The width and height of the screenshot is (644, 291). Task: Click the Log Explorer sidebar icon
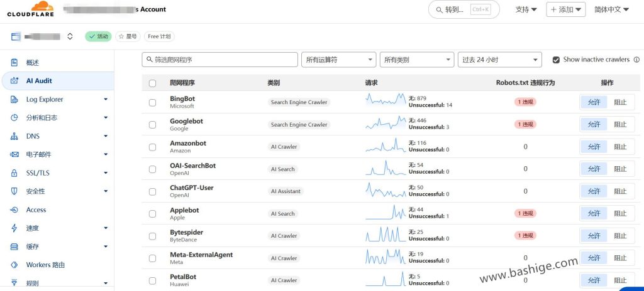click(14, 99)
